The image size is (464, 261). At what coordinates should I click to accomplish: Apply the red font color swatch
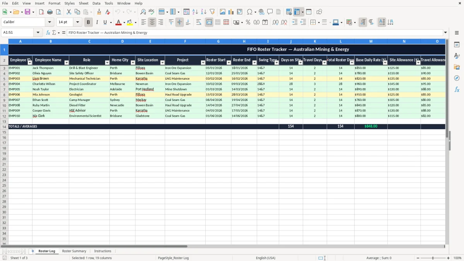(x=119, y=22)
